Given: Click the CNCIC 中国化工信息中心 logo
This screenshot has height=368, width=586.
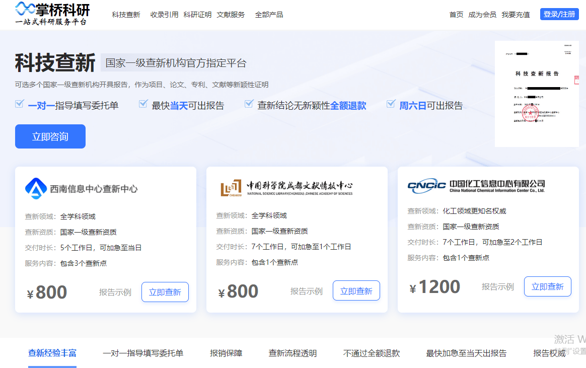Looking at the screenshot, I should (476, 186).
